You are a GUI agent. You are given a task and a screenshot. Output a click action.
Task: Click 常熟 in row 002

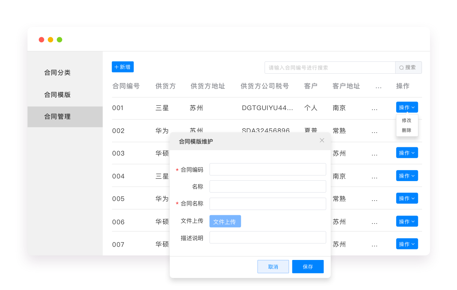pos(339,131)
